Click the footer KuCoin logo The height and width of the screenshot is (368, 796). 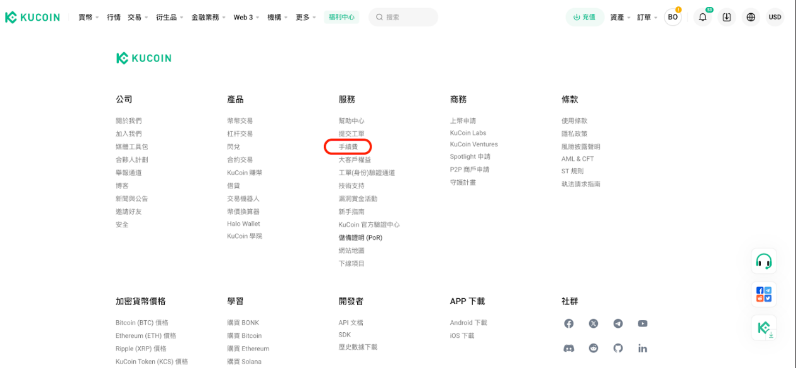(x=144, y=58)
